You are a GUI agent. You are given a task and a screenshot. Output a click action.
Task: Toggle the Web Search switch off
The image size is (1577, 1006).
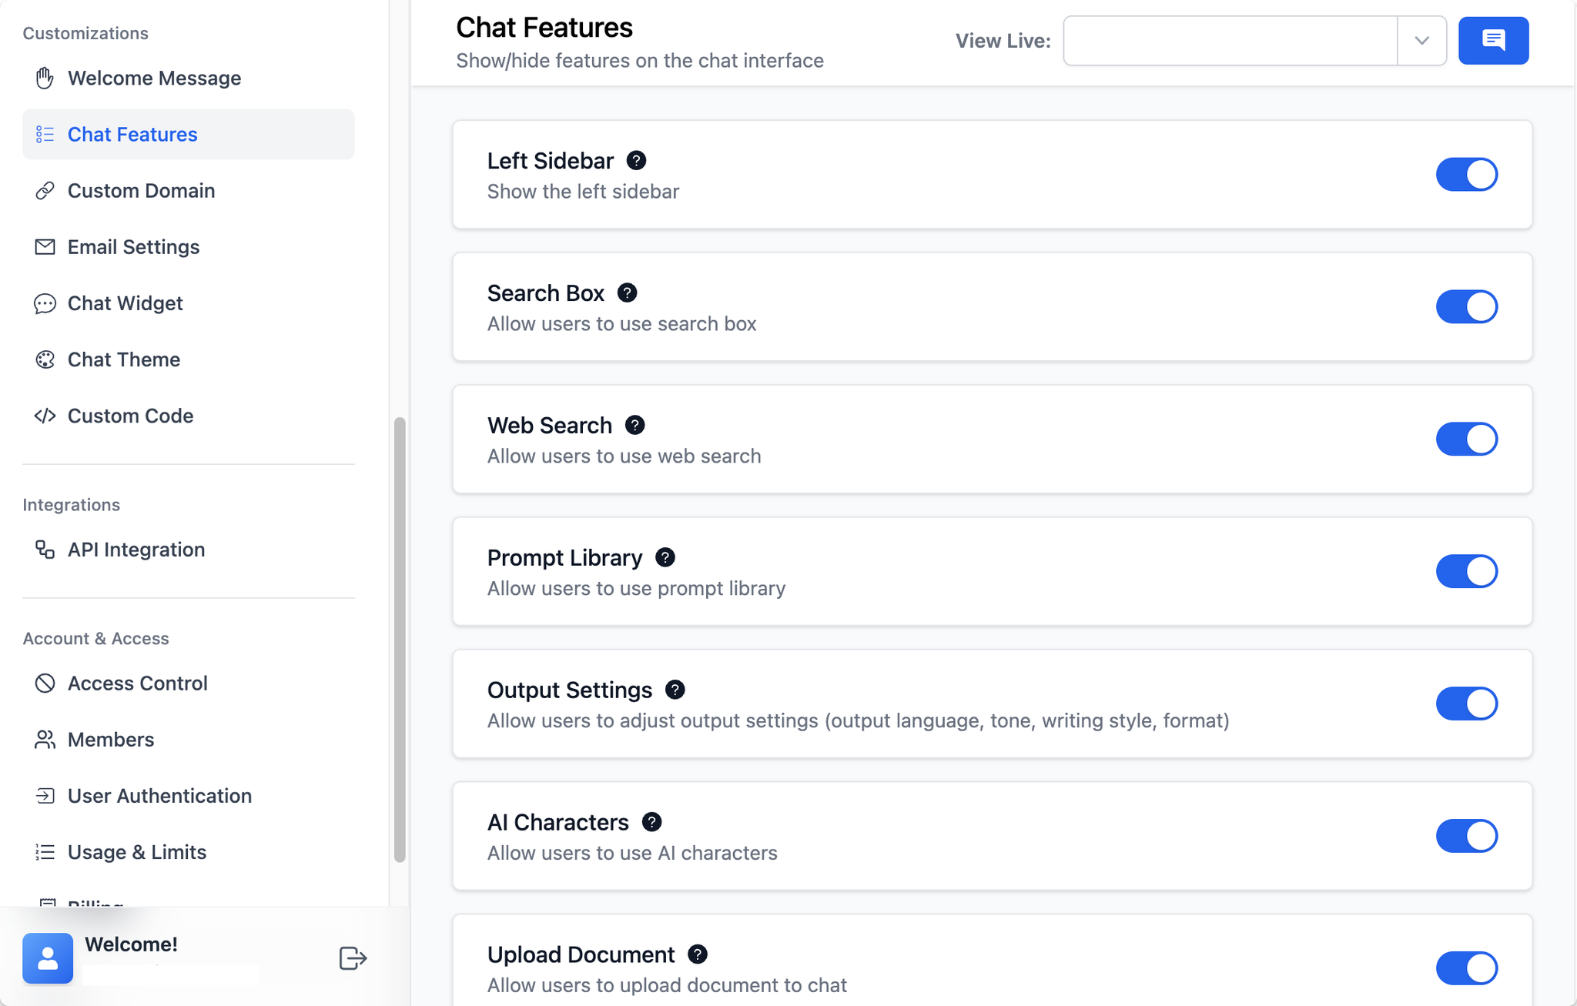(1466, 439)
